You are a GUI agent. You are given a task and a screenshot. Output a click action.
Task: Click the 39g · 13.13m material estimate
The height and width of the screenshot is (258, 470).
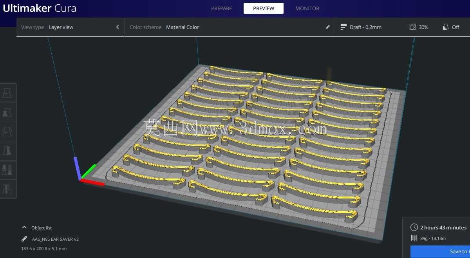pos(433,238)
